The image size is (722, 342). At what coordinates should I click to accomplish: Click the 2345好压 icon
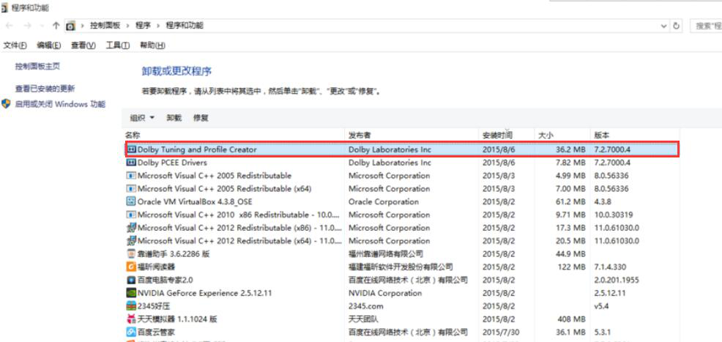click(x=132, y=305)
